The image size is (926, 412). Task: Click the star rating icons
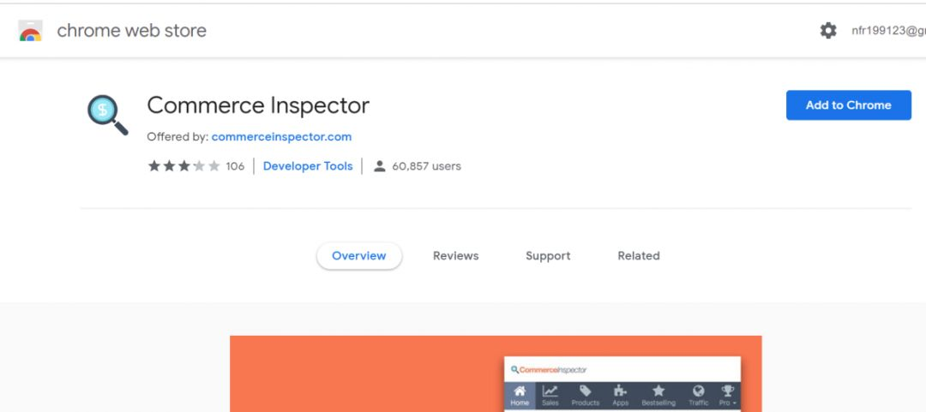tap(183, 166)
